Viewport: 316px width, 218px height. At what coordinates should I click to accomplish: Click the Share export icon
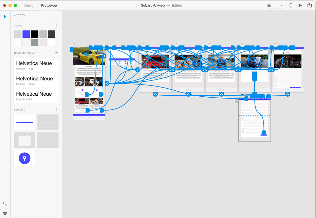[309, 5]
